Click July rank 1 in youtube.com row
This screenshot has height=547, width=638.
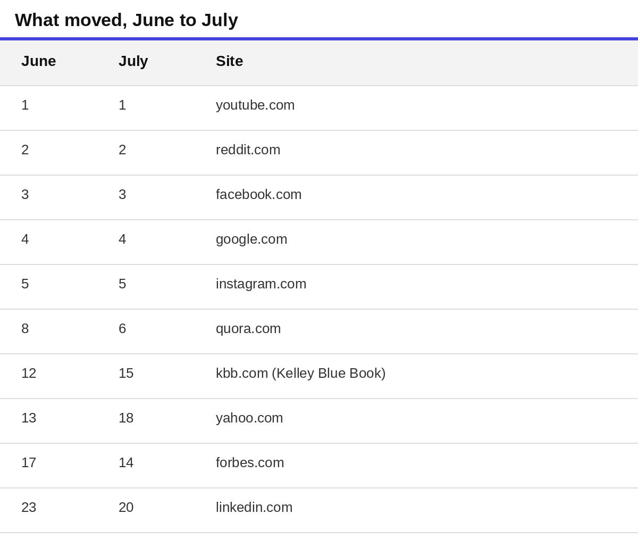pos(122,105)
